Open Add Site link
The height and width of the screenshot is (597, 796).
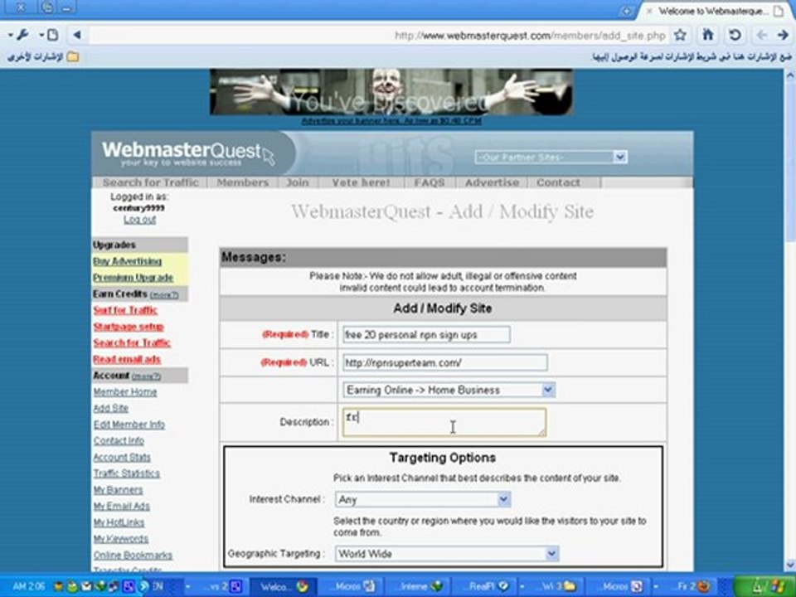(x=110, y=408)
